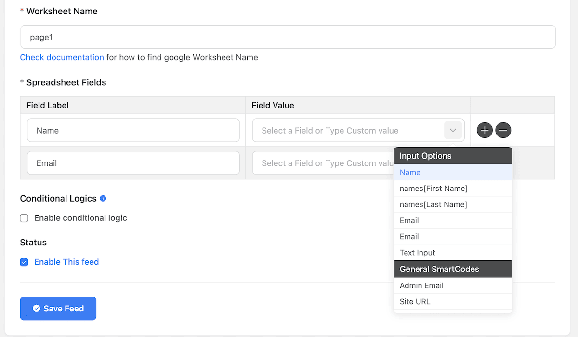Select Admin Email smartcode
The image size is (578, 337).
click(453, 285)
